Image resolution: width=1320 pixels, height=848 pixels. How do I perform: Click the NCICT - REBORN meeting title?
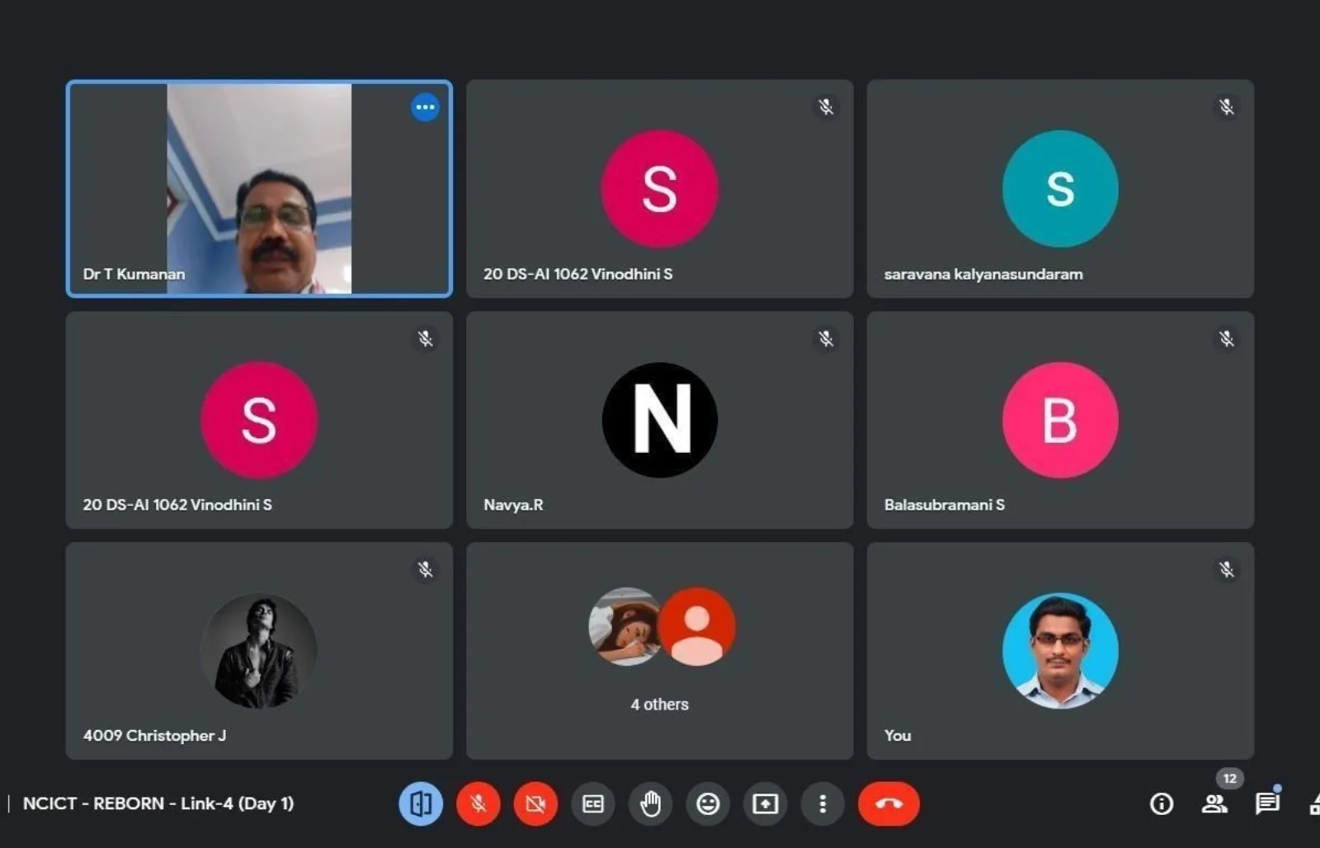pos(158,803)
